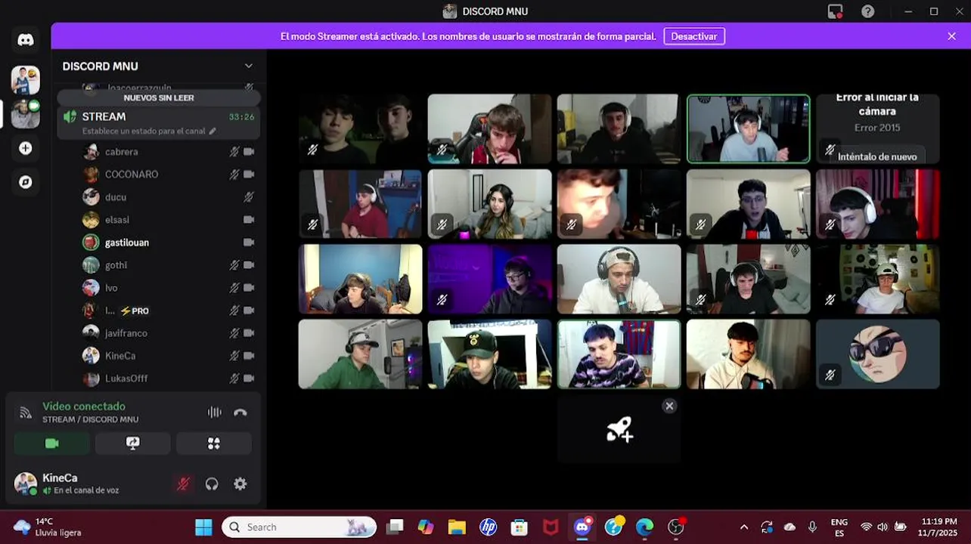Close the rocket activity tile
Viewport: 971px width, 544px height.
[669, 406]
